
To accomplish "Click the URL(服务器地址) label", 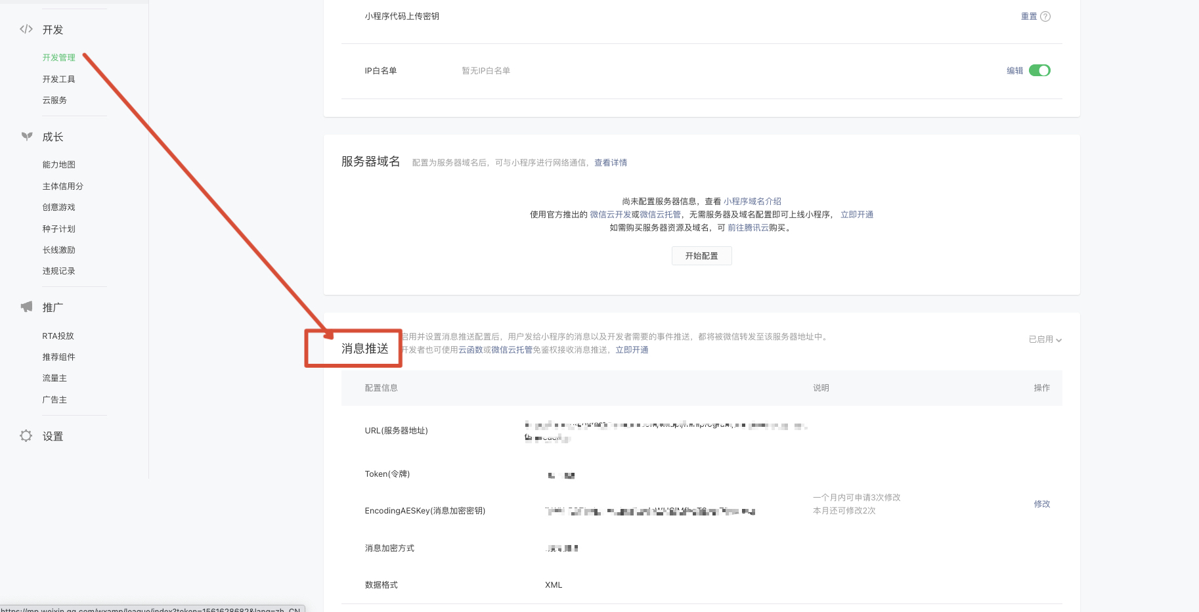I will (x=397, y=431).
